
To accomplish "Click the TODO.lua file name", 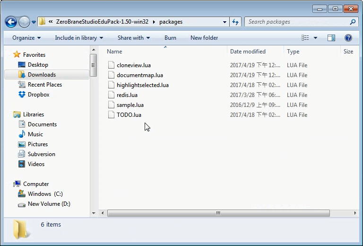I will tap(129, 115).
